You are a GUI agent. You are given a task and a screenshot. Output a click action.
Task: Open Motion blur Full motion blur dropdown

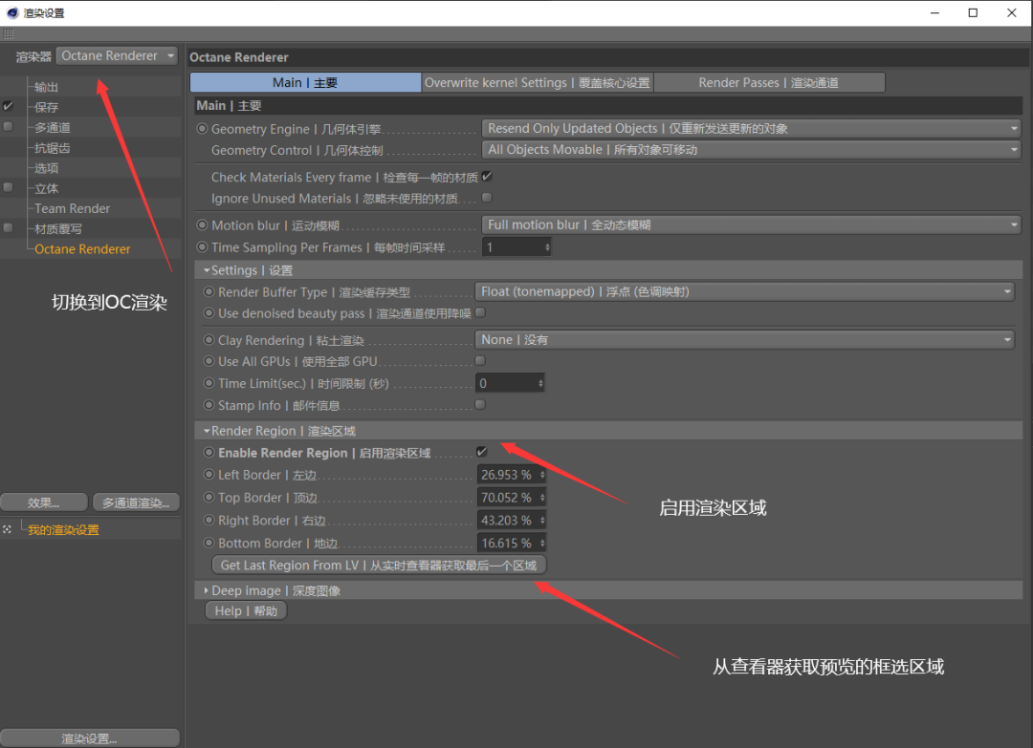click(x=752, y=225)
